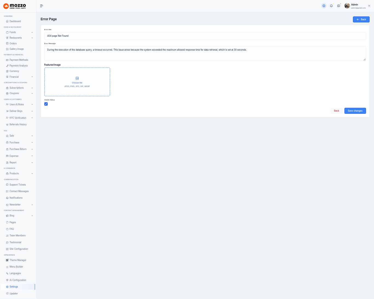Open Support Tickets from sidebar
This screenshot has width=374, height=299.
[18, 185]
